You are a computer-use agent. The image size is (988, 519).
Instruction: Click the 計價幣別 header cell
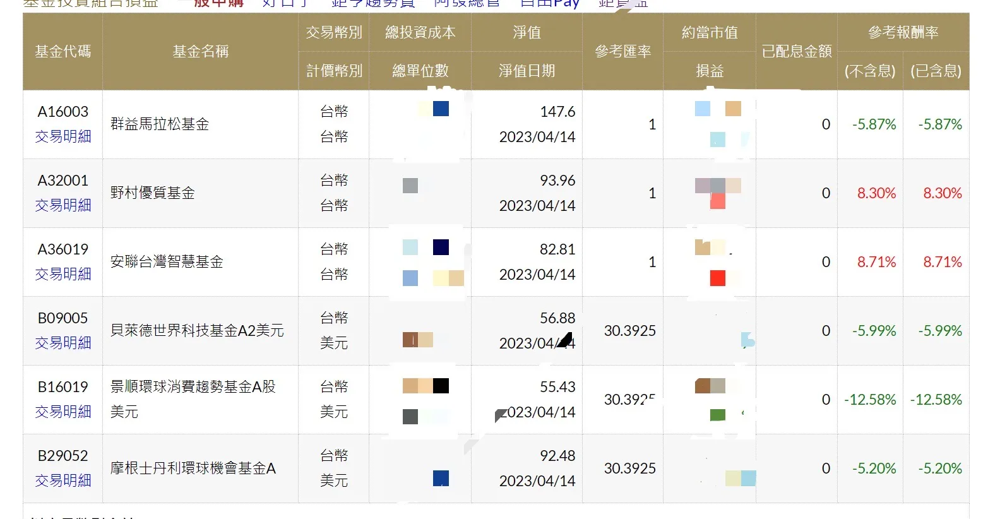[x=334, y=71]
